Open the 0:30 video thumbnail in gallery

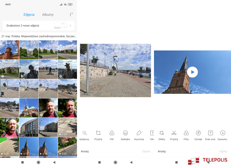67,127
